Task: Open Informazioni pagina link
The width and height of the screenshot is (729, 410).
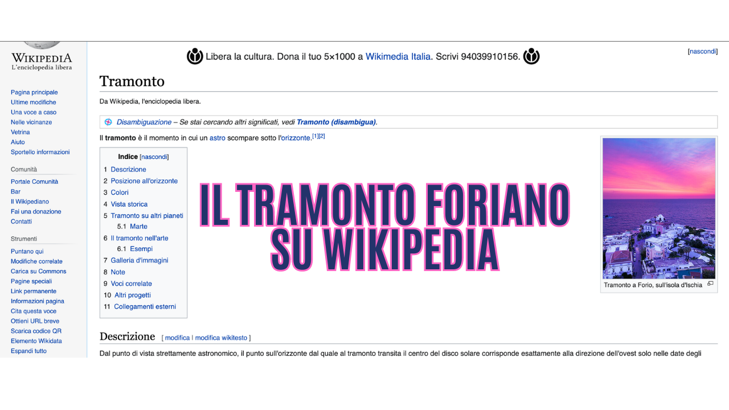Action: point(38,301)
